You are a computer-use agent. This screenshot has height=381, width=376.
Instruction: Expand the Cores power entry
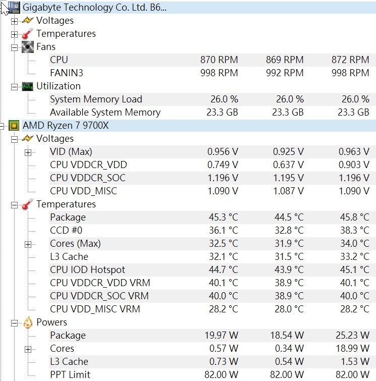pyautogui.click(x=28, y=349)
